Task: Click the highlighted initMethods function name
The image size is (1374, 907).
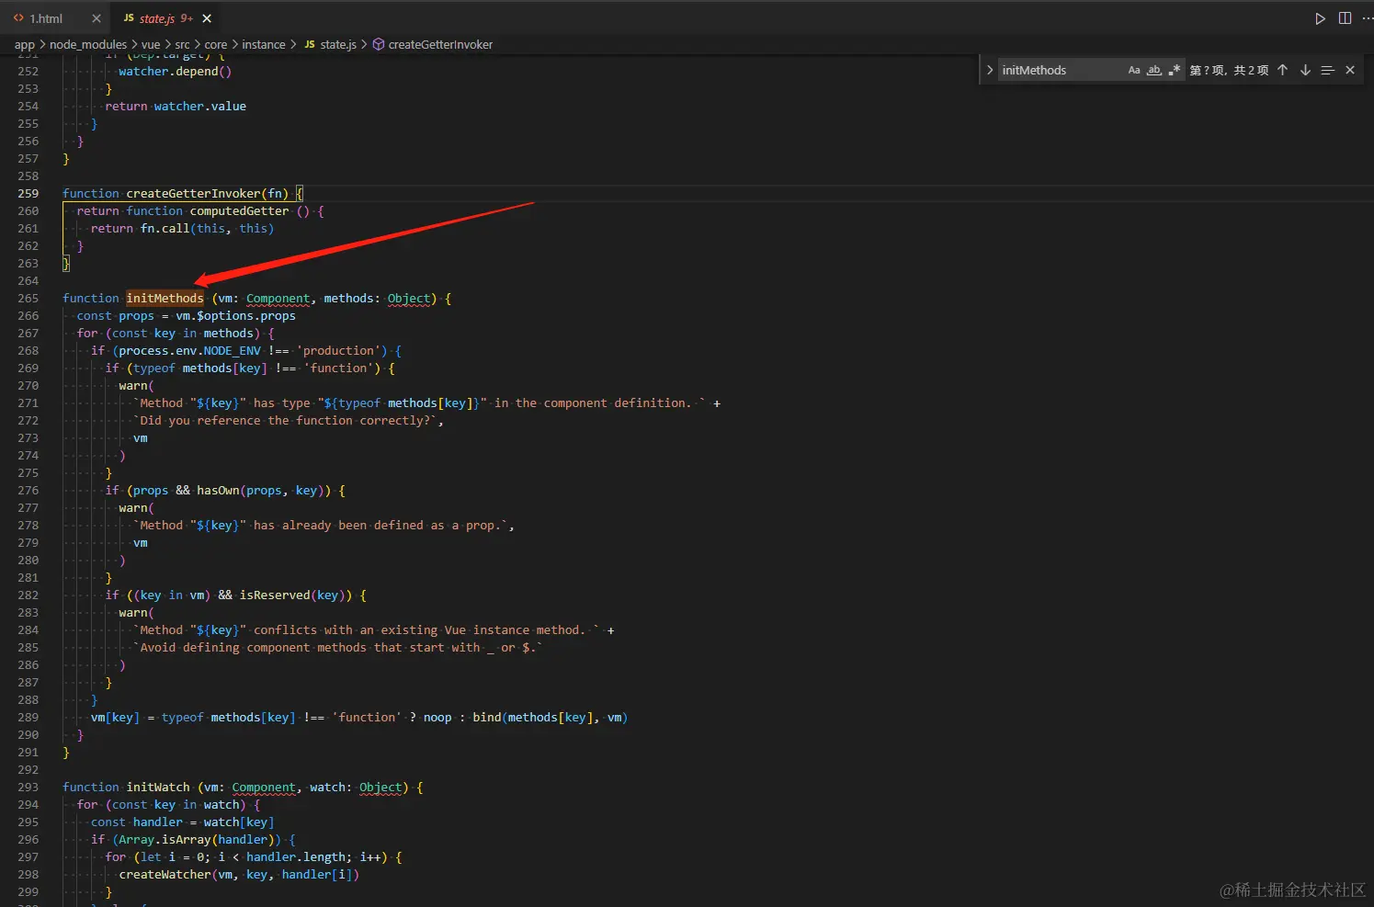Action: click(x=165, y=298)
